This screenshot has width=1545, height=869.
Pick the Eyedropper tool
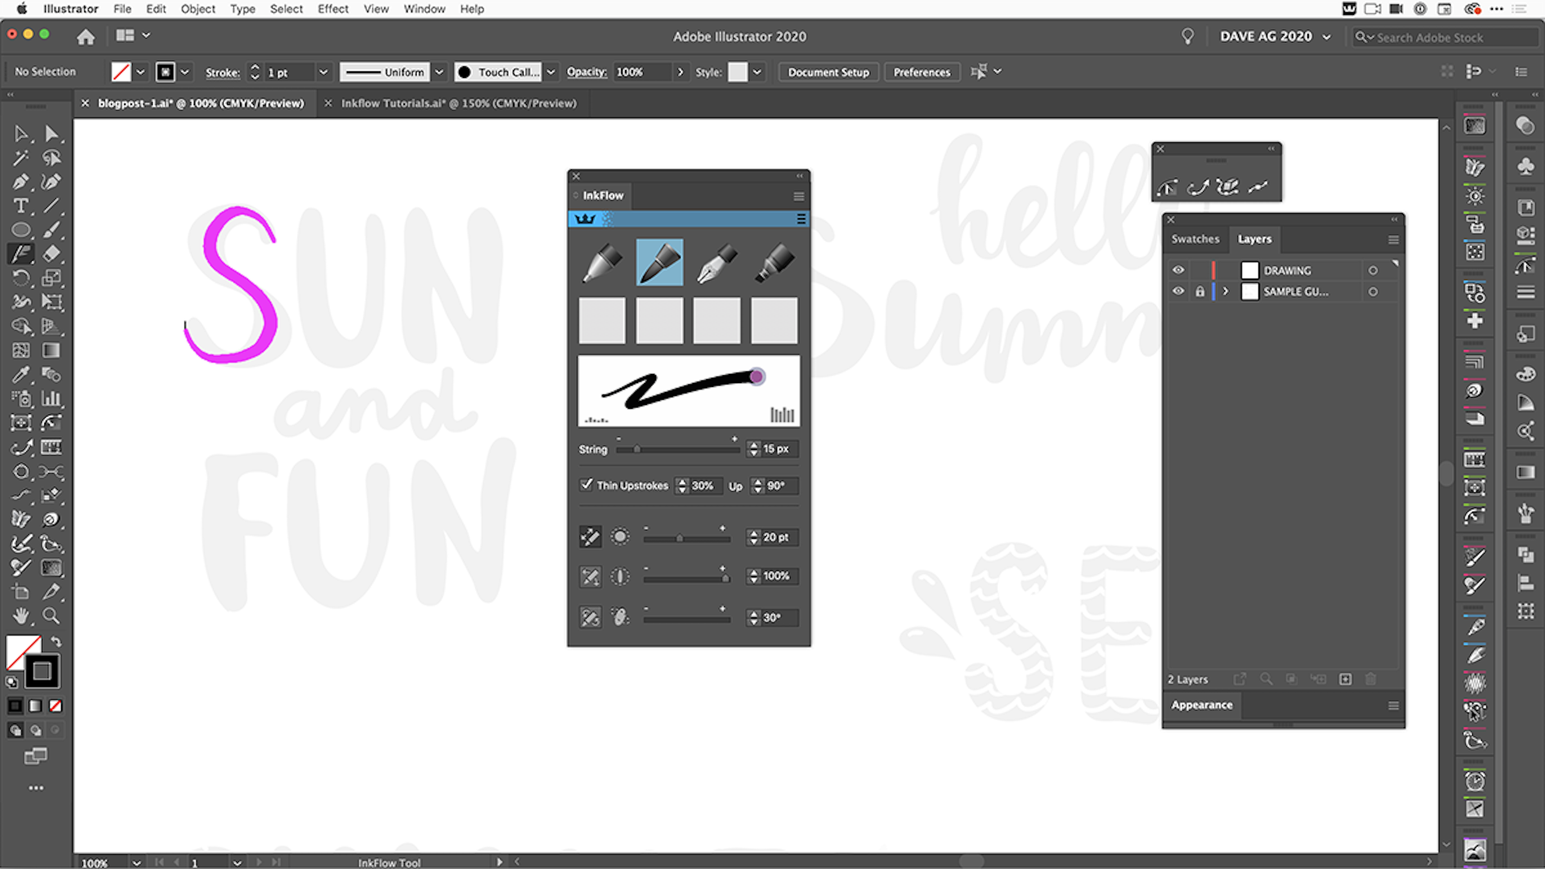pos(21,375)
